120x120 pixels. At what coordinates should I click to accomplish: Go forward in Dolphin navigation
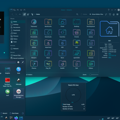[16, 14]
